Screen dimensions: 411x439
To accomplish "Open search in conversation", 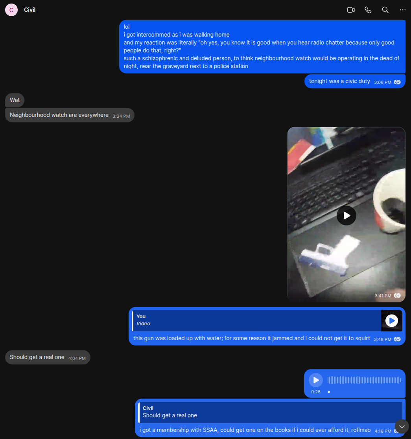I will point(385,10).
